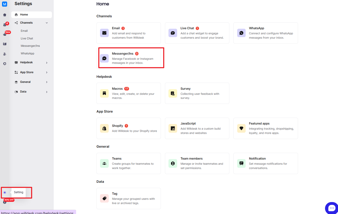Open the reports pie chart icon

(x=5, y=64)
